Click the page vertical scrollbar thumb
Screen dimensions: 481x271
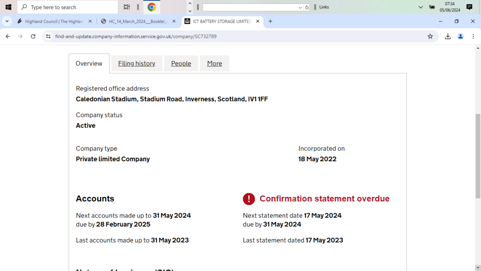(478, 156)
